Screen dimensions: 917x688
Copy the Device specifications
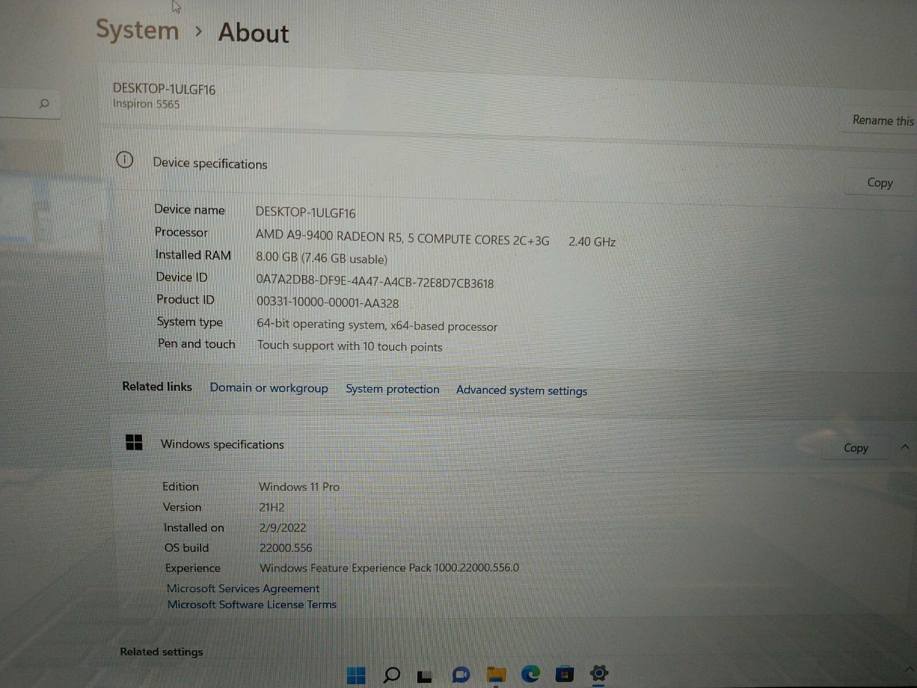tap(880, 183)
